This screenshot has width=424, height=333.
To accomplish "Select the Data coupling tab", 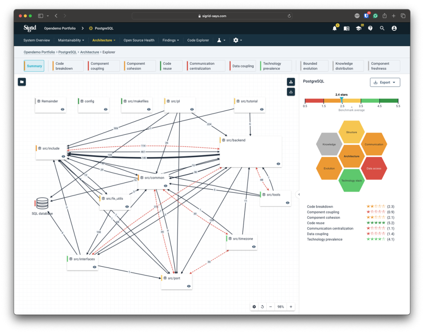I will (242, 66).
